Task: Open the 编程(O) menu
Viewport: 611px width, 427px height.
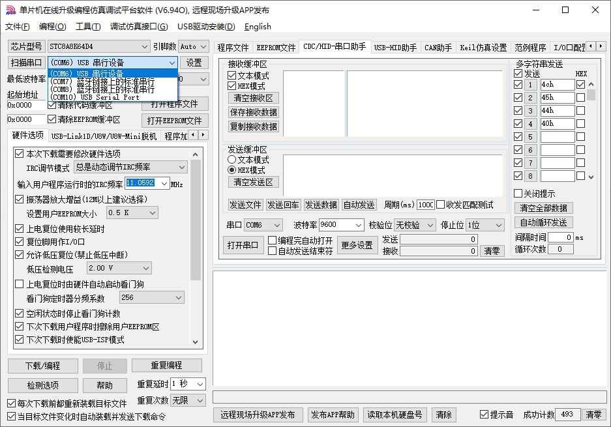Action: 53,27
